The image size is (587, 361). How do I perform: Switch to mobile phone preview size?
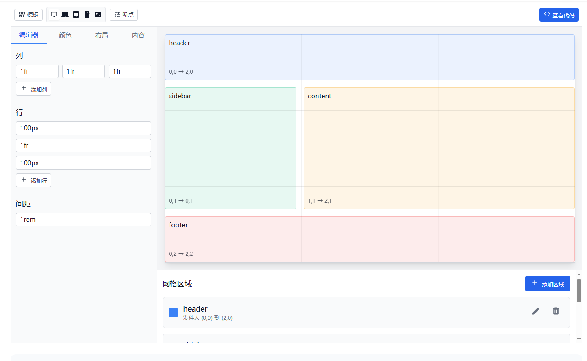(x=87, y=15)
